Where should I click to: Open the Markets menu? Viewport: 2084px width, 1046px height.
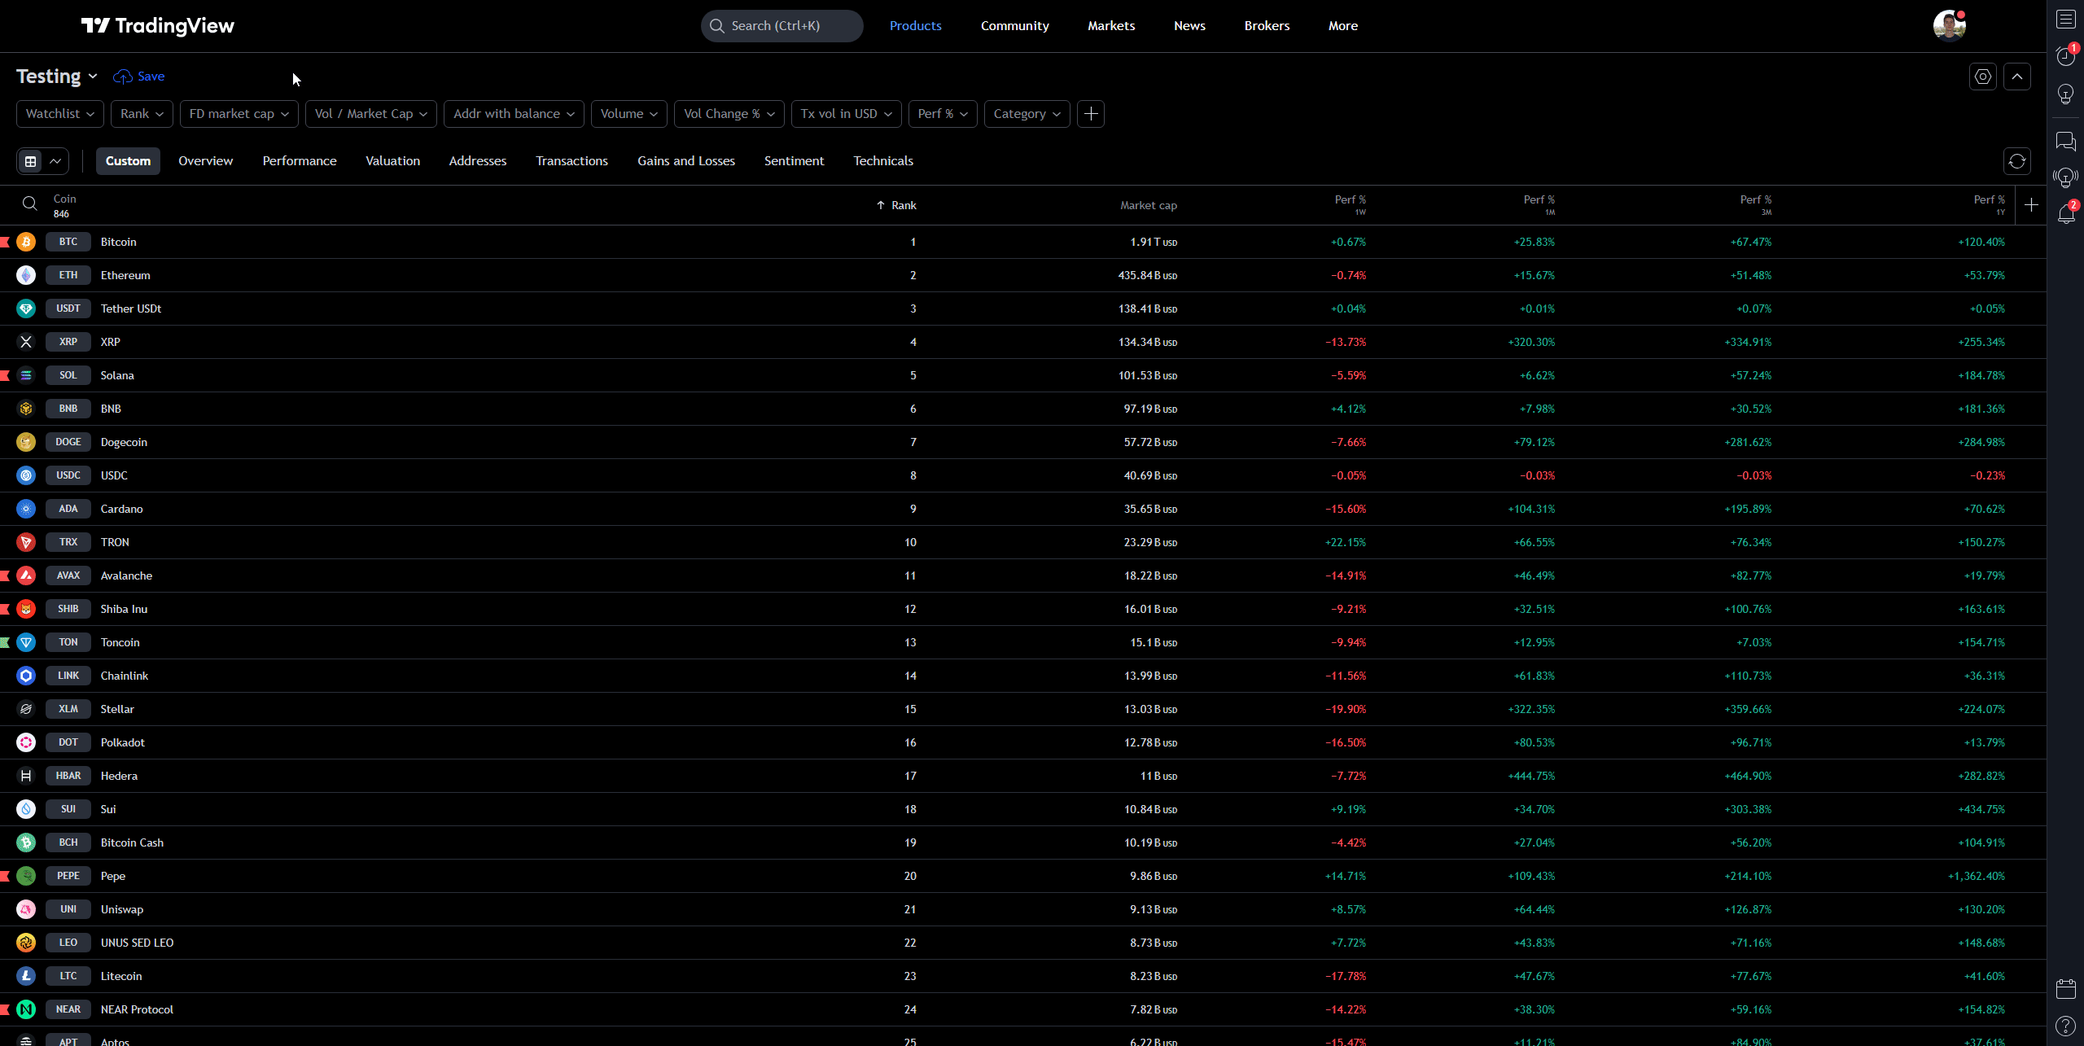(x=1111, y=26)
